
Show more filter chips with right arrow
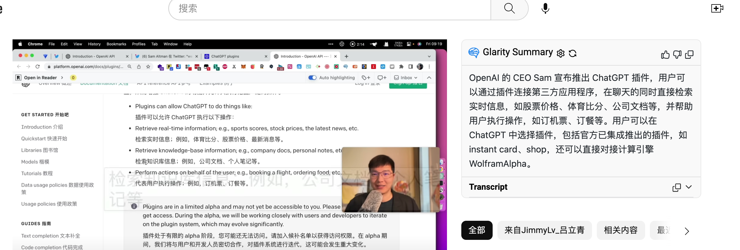(x=687, y=231)
